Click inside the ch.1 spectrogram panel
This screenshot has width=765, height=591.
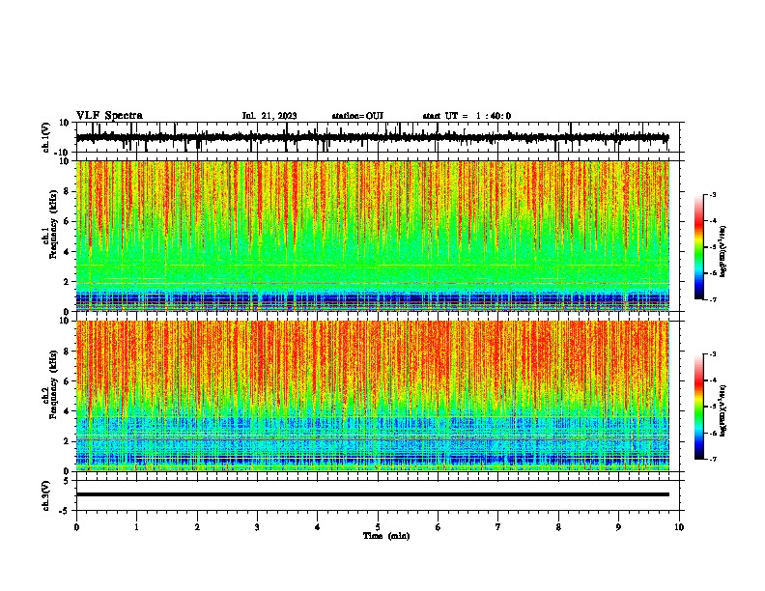coord(373,236)
